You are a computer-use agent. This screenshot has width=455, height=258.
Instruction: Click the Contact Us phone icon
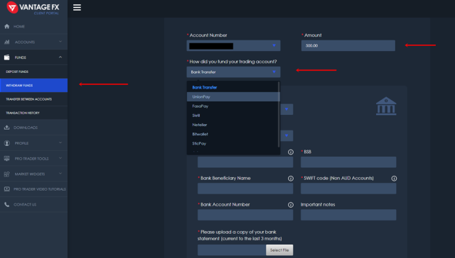tap(7, 205)
